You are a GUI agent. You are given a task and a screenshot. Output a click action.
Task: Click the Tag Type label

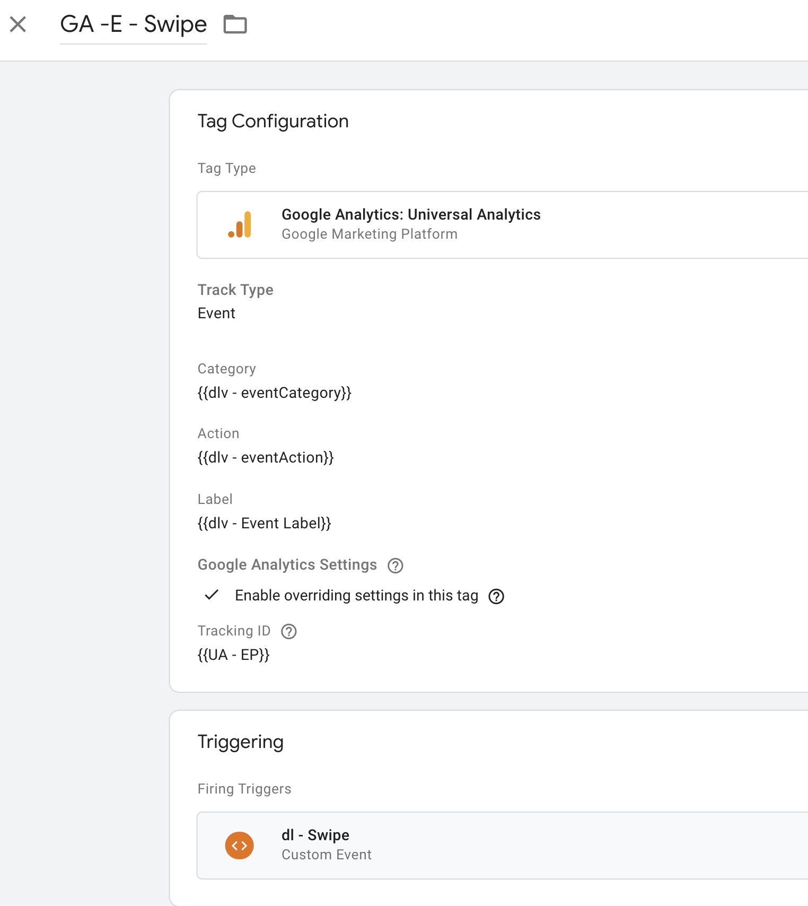coord(227,168)
